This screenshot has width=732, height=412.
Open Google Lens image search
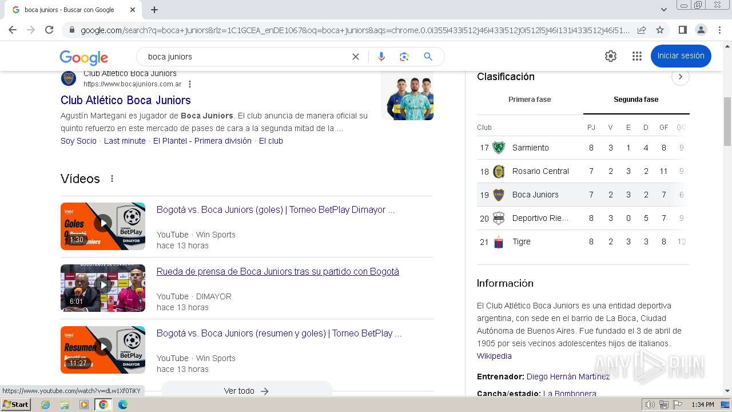click(x=404, y=57)
